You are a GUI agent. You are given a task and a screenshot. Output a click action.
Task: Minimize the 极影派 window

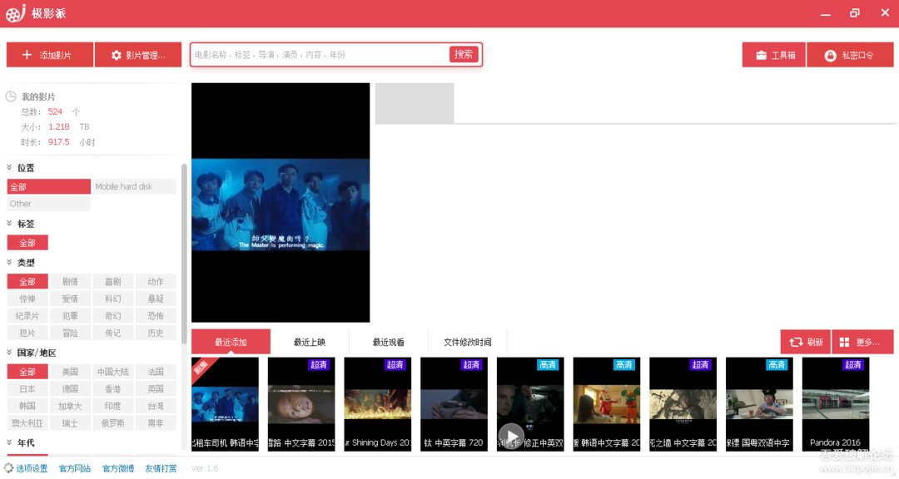826,14
